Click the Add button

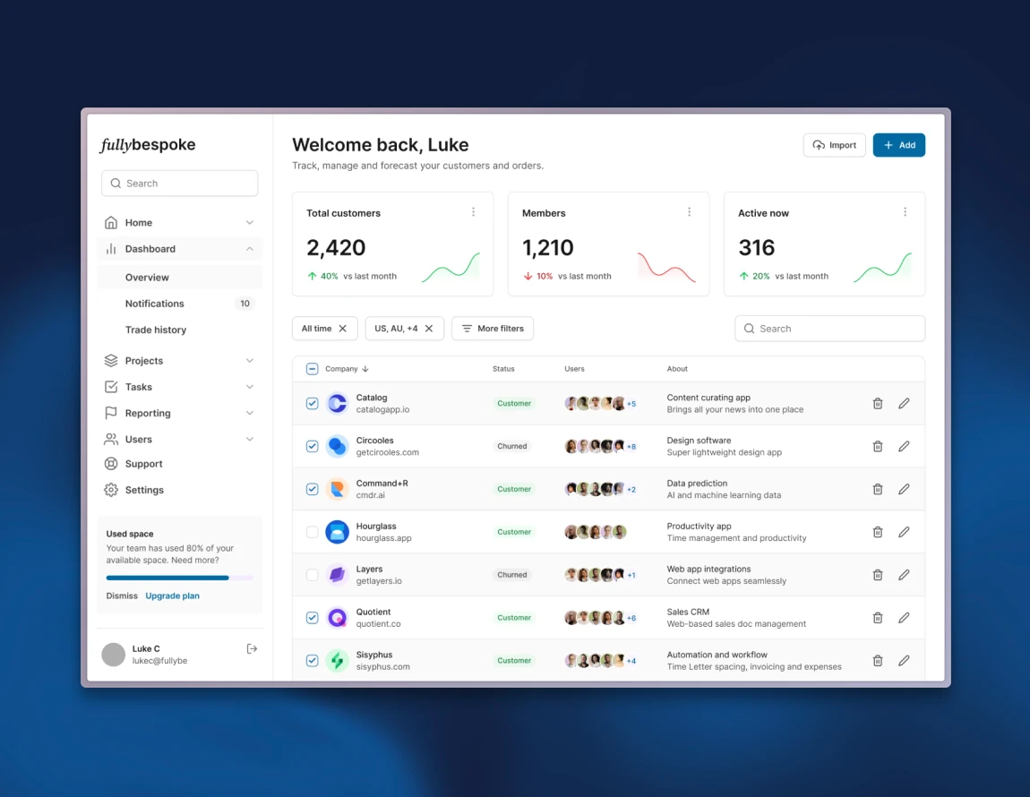tap(898, 145)
